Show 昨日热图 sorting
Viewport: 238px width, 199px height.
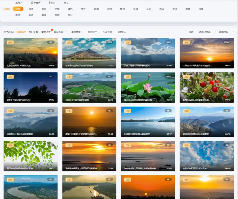coord(59,32)
